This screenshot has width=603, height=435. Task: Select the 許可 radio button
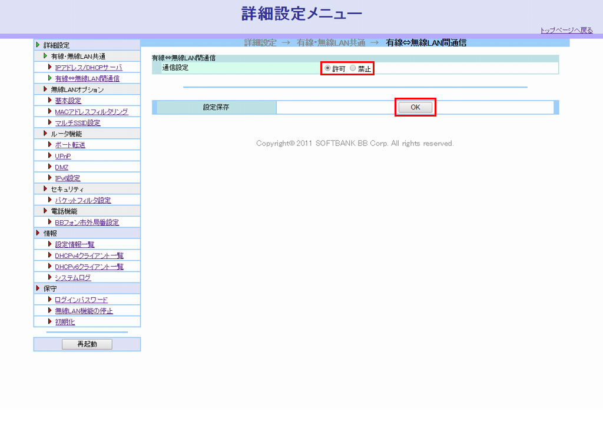click(x=328, y=68)
